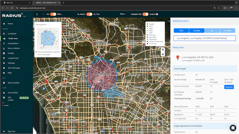Click the red Supply legend dot
The height and width of the screenshot is (134, 239).
[x=147, y=24]
